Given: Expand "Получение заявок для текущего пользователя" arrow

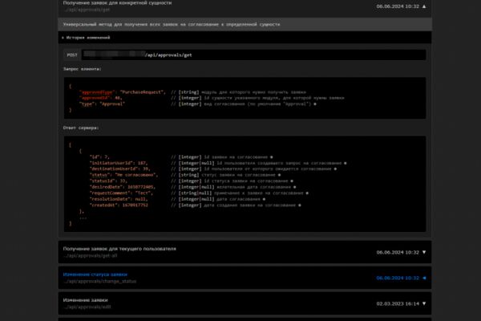Looking at the screenshot, I should click(x=424, y=252).
